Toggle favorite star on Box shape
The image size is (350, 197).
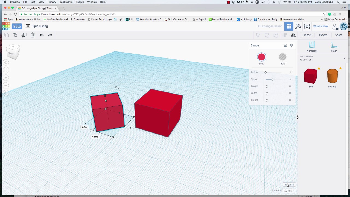(x=319, y=68)
